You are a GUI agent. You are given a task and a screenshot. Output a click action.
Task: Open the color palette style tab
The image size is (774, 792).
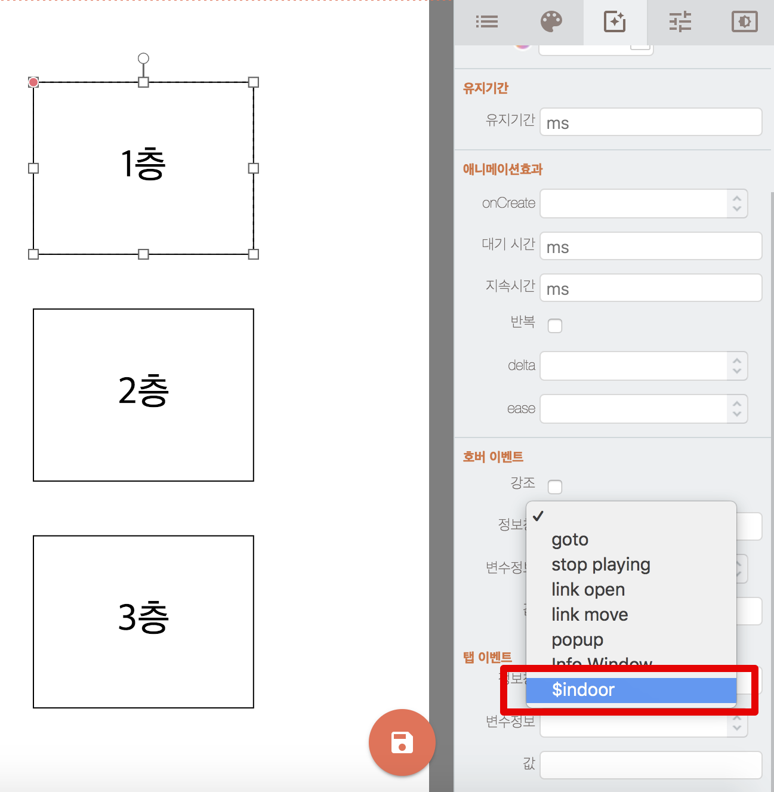(x=551, y=22)
